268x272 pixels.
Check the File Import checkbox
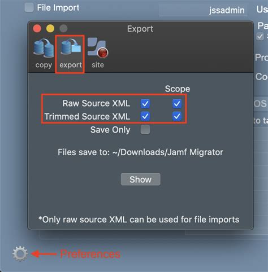coord(29,7)
